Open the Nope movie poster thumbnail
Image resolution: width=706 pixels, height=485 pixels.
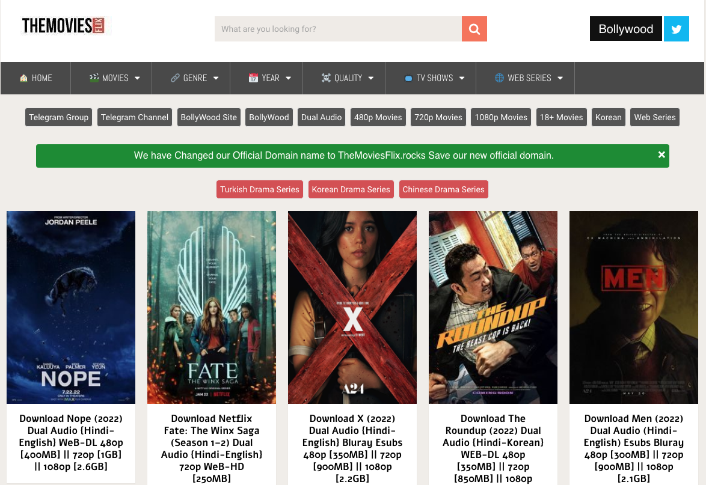(71, 307)
